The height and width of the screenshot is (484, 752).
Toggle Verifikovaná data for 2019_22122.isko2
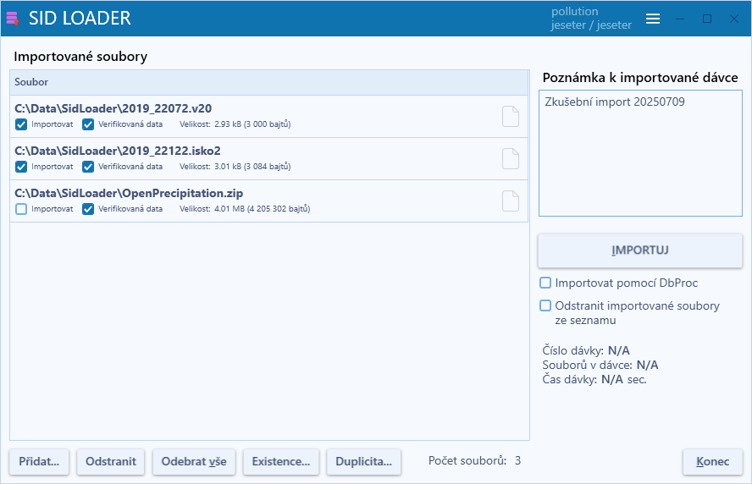[x=88, y=167]
